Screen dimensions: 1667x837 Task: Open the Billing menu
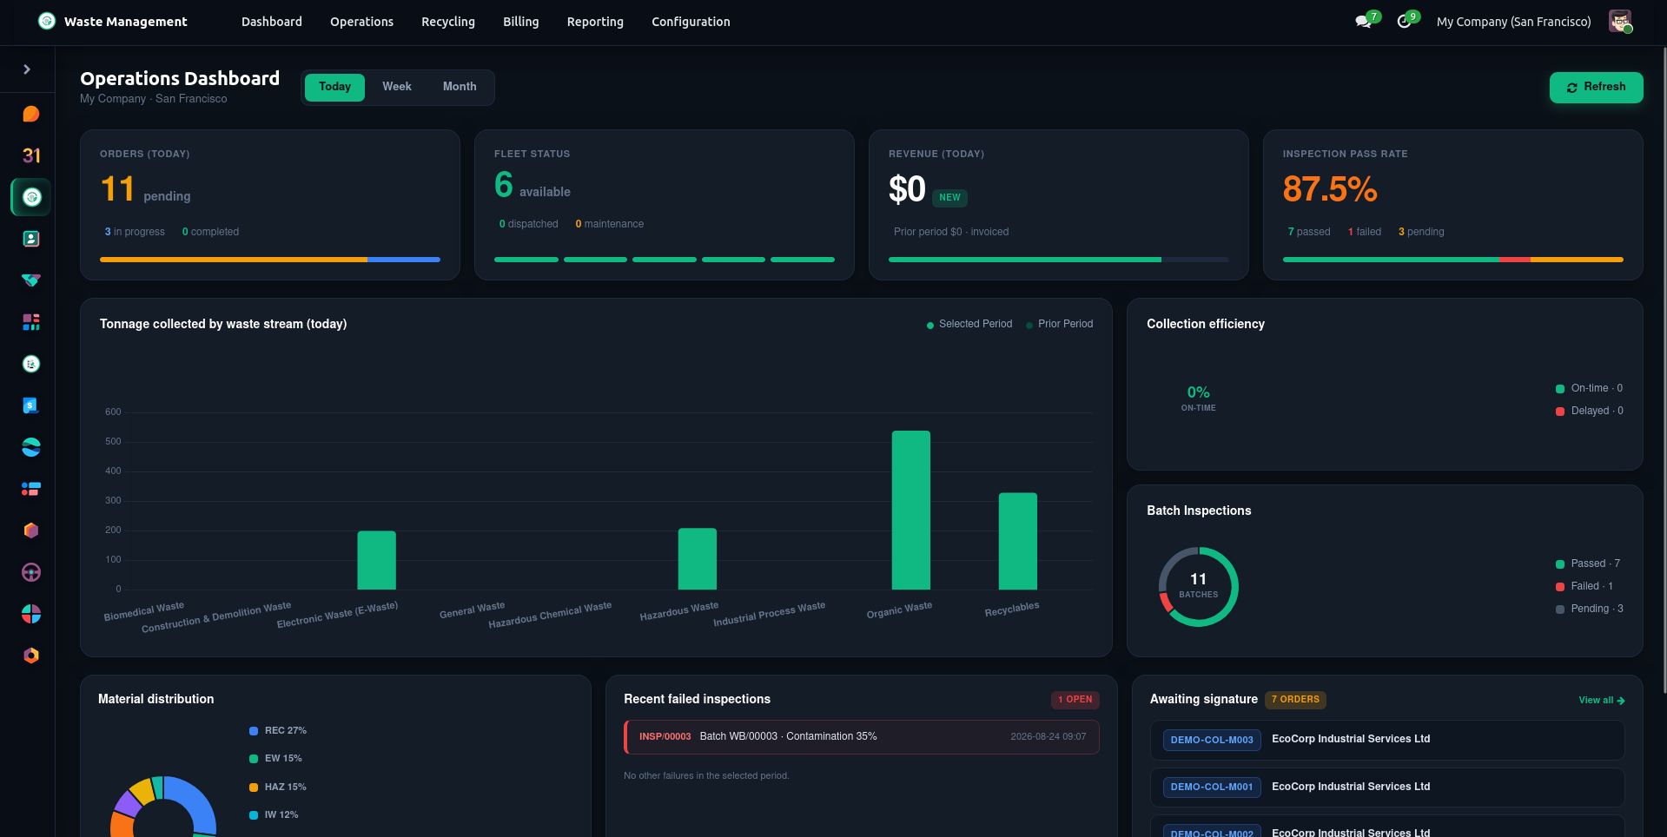point(521,22)
